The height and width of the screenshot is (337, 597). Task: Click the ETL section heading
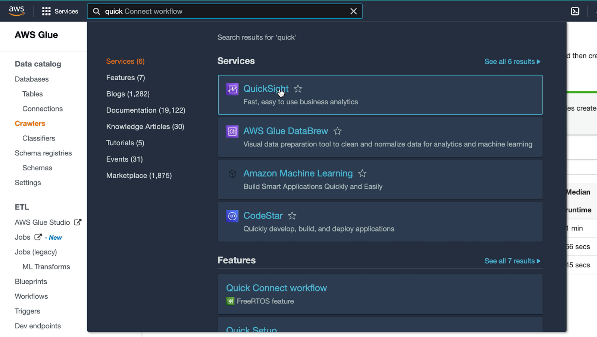(22, 207)
